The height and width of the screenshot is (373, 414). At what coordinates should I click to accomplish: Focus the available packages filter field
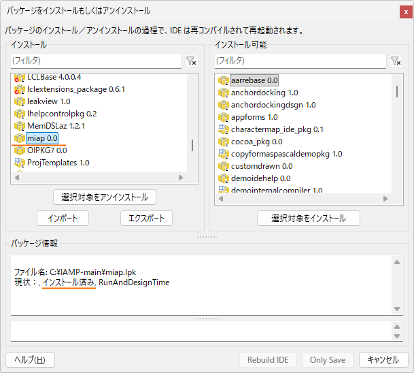coord(300,61)
